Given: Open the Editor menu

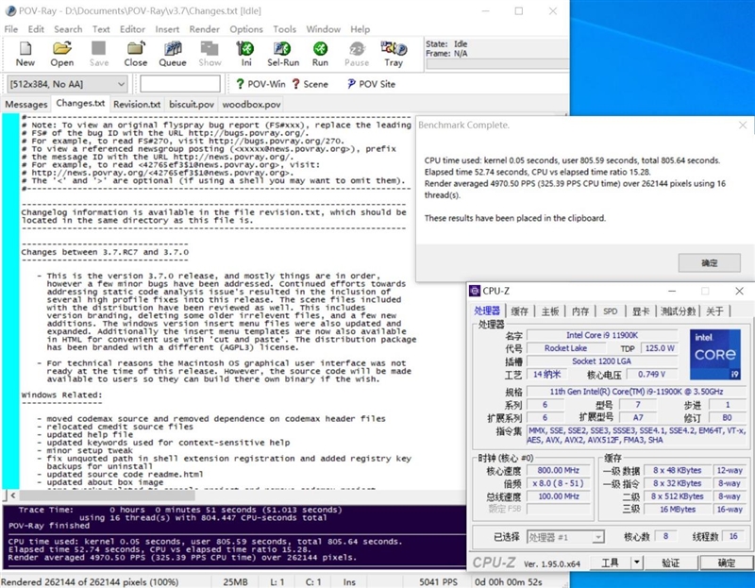Looking at the screenshot, I should 132,29.
